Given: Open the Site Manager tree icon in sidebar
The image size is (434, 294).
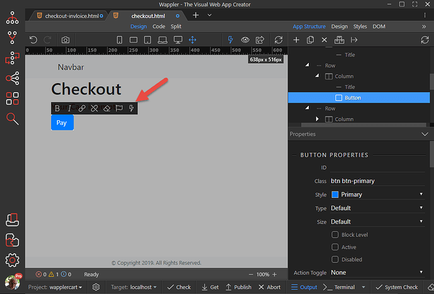Looking at the screenshot, I should (x=12, y=18).
